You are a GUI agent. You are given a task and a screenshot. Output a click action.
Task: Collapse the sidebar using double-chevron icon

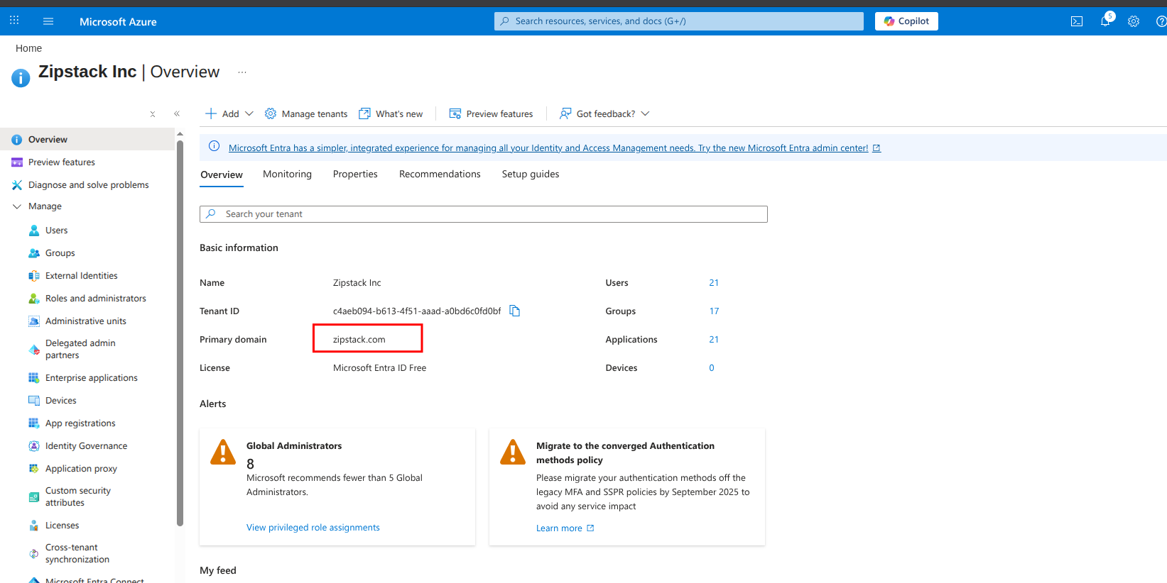point(177,113)
